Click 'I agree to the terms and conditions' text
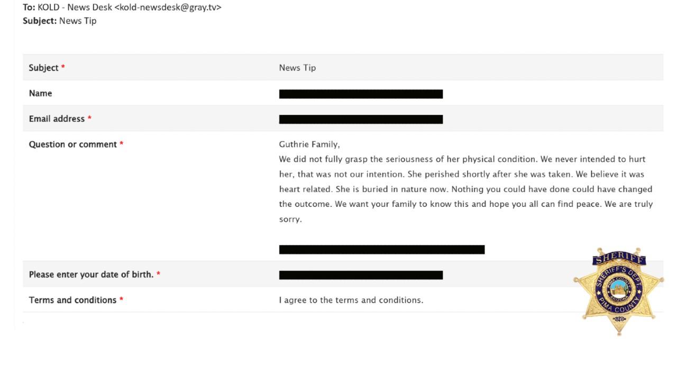 [351, 300]
